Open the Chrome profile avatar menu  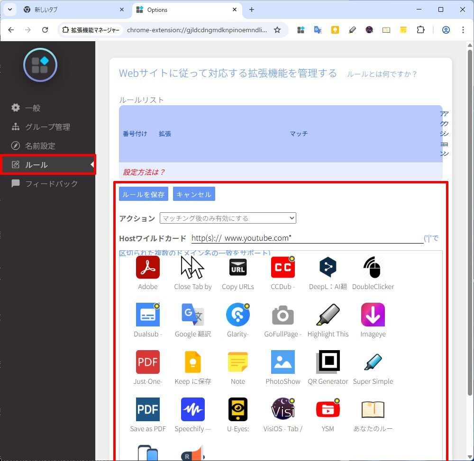click(446, 30)
